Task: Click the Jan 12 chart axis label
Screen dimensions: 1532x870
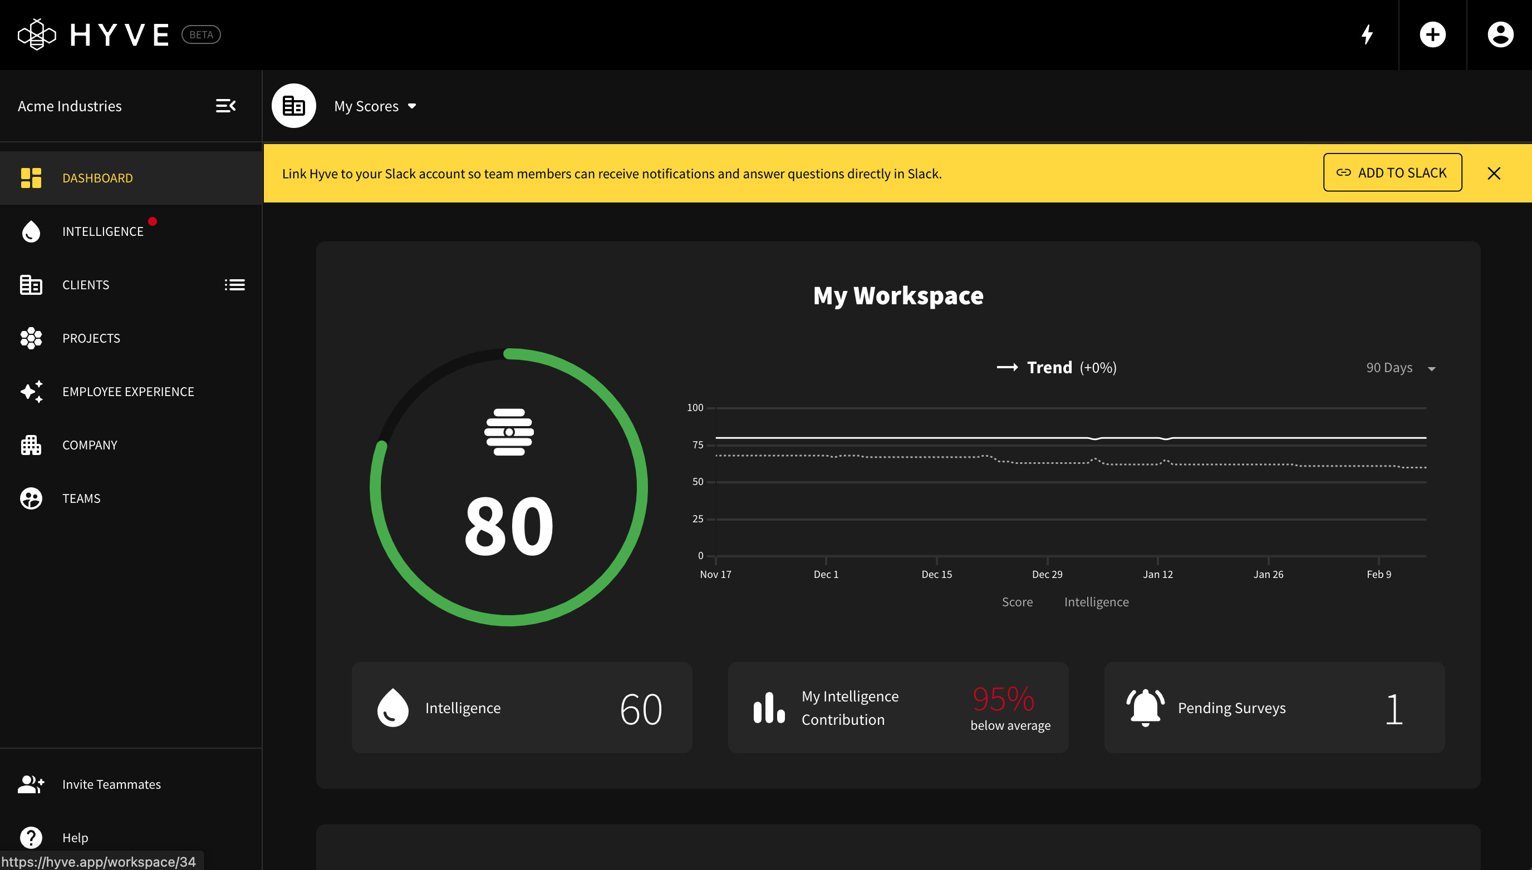Action: [x=1158, y=574]
